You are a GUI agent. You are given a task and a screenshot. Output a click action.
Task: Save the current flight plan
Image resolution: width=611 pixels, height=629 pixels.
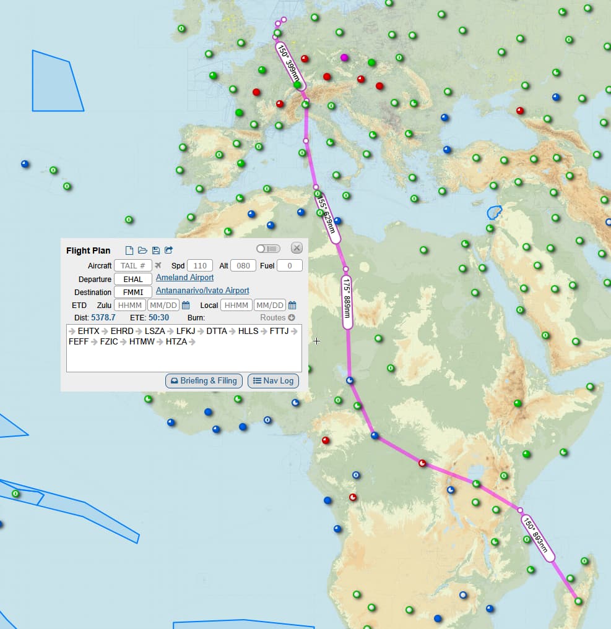click(155, 250)
